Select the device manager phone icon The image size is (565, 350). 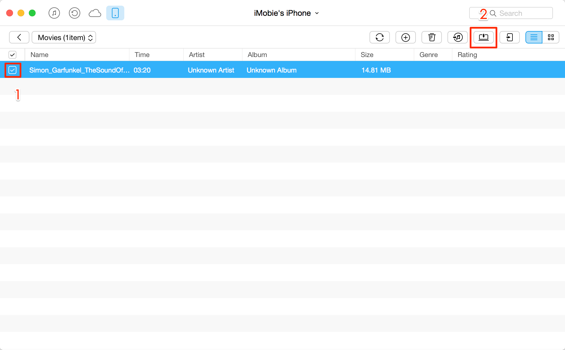click(x=115, y=13)
